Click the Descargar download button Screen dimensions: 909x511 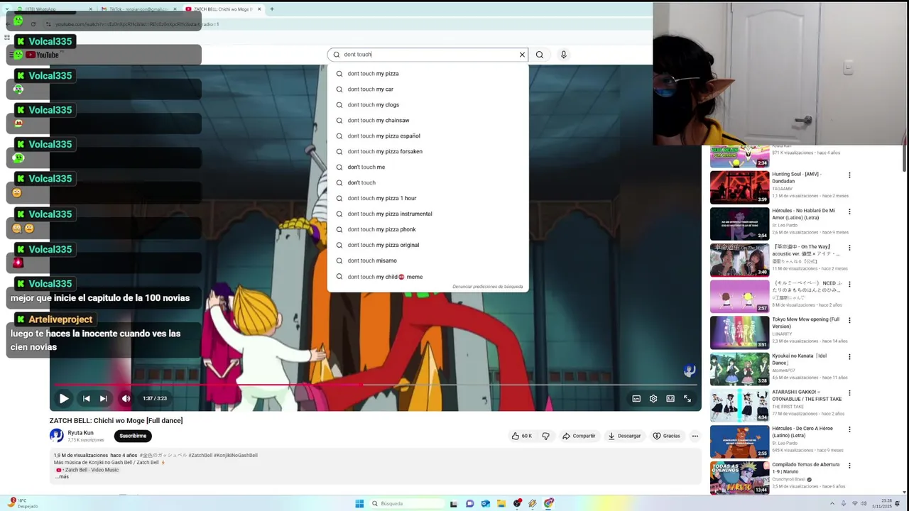[x=624, y=436]
